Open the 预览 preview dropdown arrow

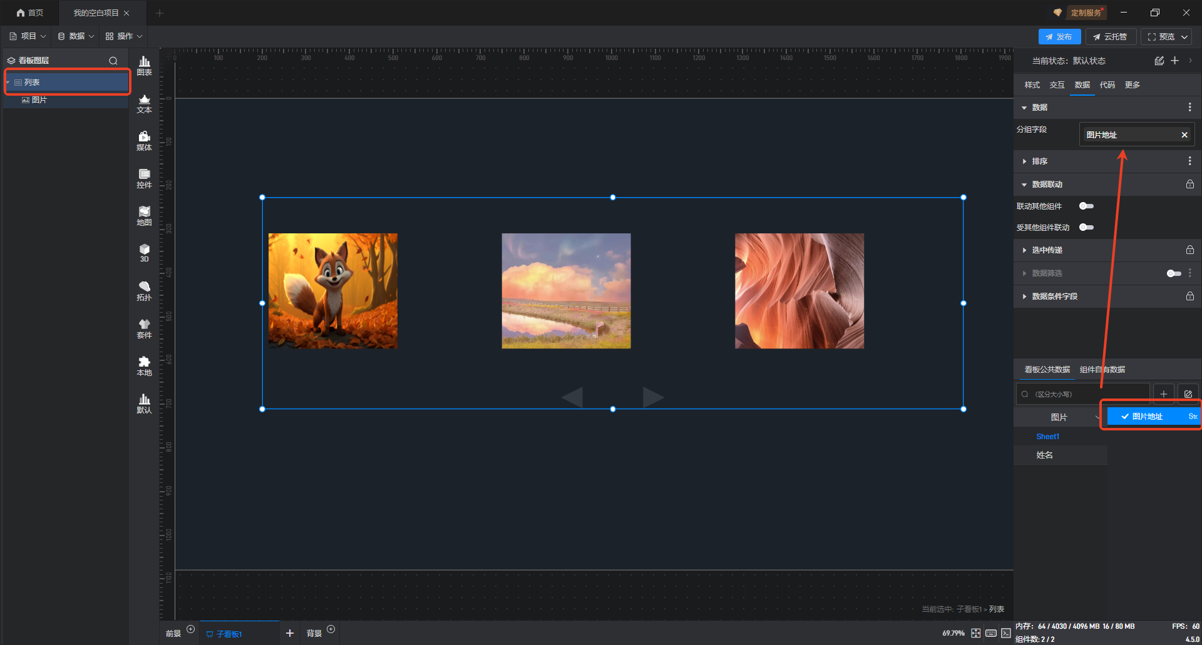pos(1184,37)
